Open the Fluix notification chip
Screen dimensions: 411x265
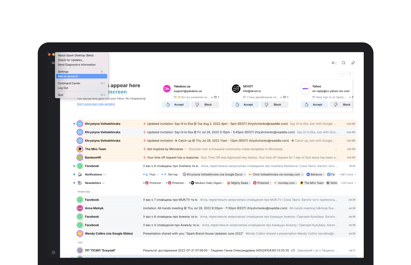[x=152, y=175]
